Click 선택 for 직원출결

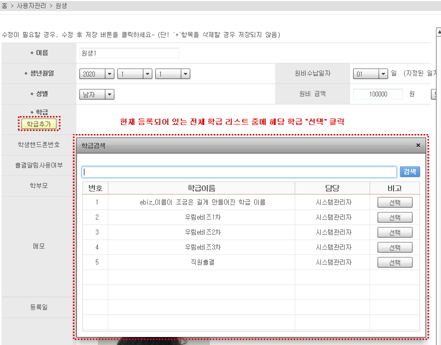tap(395, 262)
